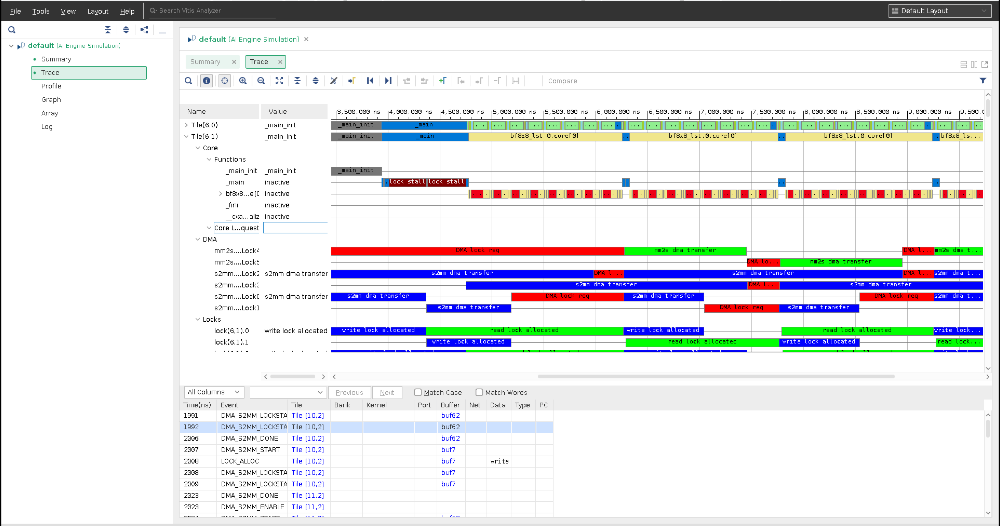
Task: Select Graph in the sidebar
Action: point(51,100)
